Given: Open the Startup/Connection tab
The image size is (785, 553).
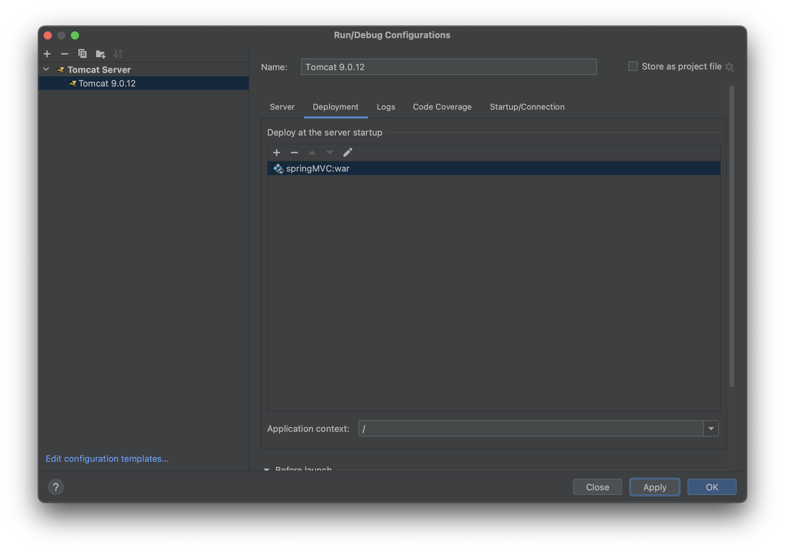Looking at the screenshot, I should point(527,107).
